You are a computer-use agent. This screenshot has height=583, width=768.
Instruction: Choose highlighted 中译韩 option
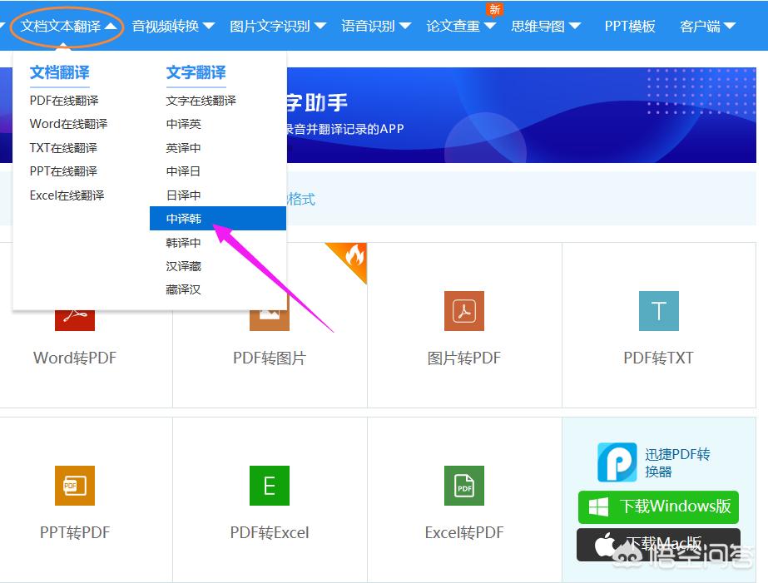point(218,219)
